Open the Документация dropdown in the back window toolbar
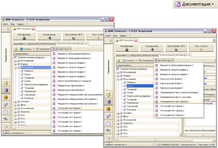This screenshot has width=218, height=148. click(61, 49)
